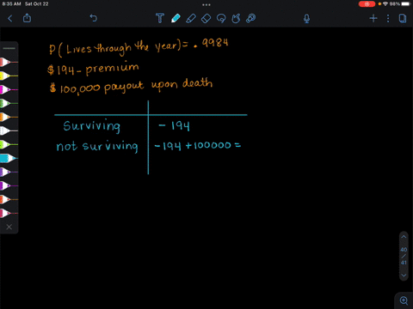413x309 pixels.
Task: Select the flashlight-shaped laser pointer tool
Action: pos(251,18)
